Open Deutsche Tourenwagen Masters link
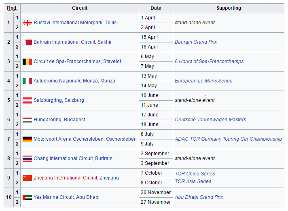This screenshot has height=211, width=288. 210,120
